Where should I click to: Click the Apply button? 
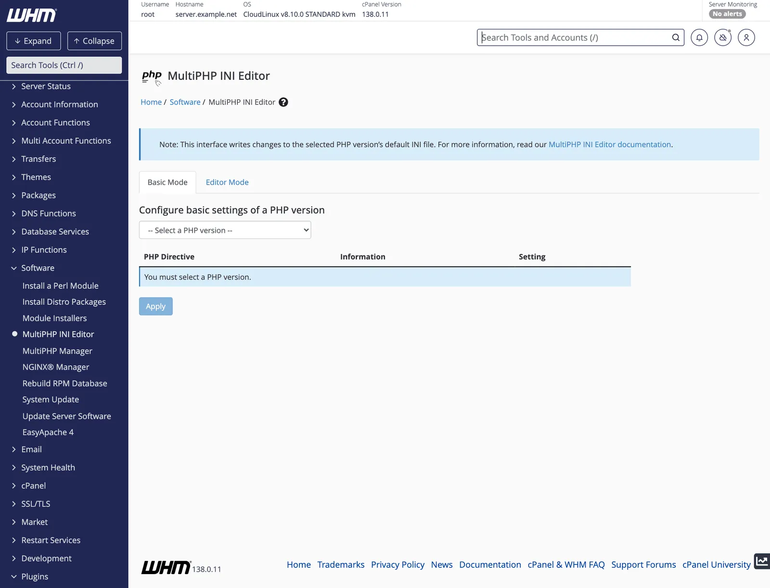pyautogui.click(x=155, y=307)
